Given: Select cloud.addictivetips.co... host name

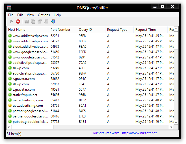Looking at the screenshot, I should (x=30, y=47).
